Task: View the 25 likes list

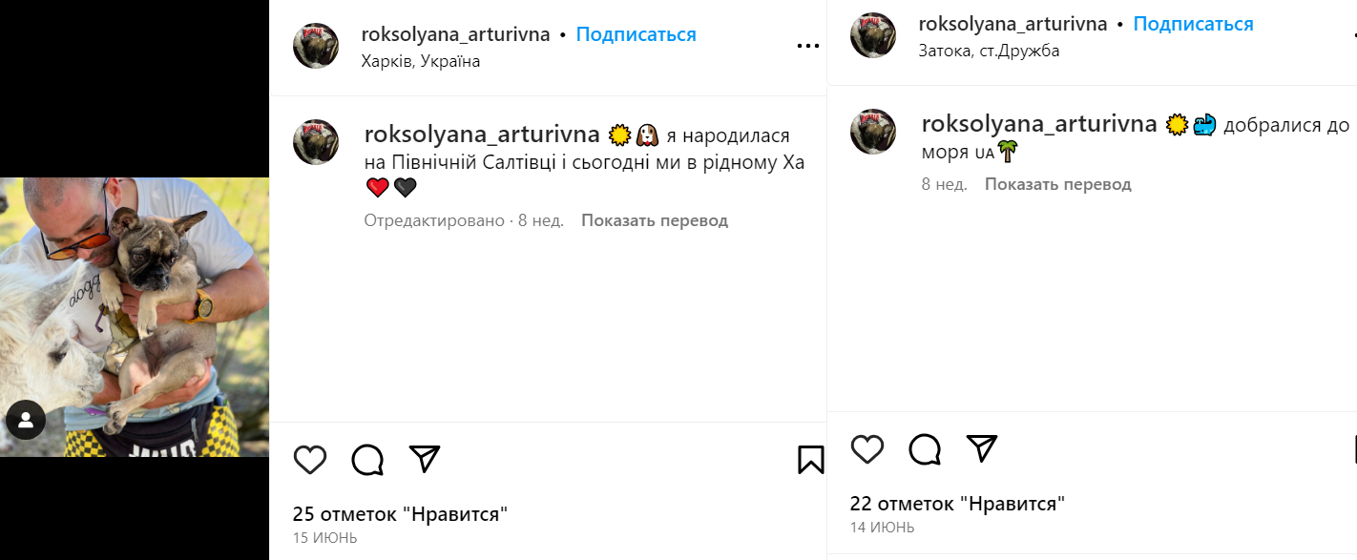Action: click(400, 514)
